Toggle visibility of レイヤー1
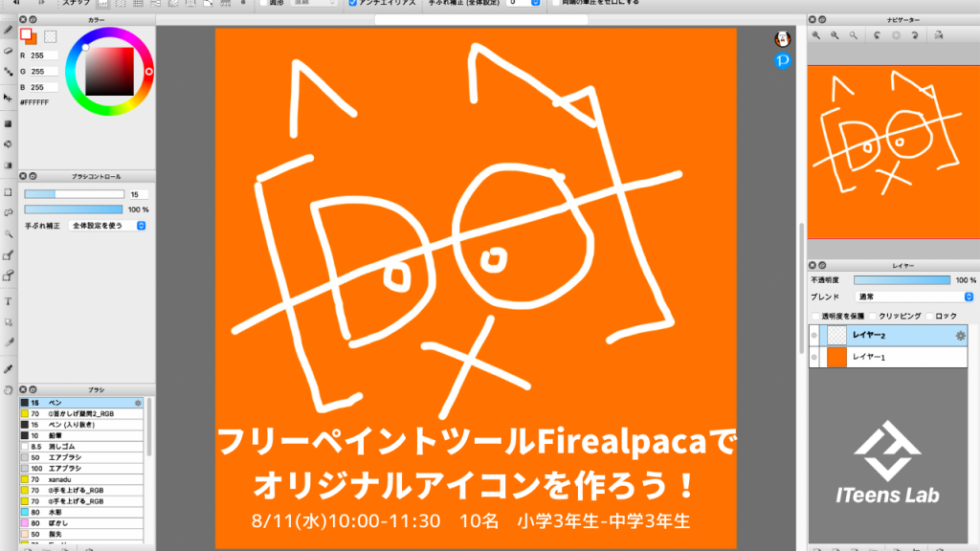Screen dimensions: 980x551 point(813,358)
